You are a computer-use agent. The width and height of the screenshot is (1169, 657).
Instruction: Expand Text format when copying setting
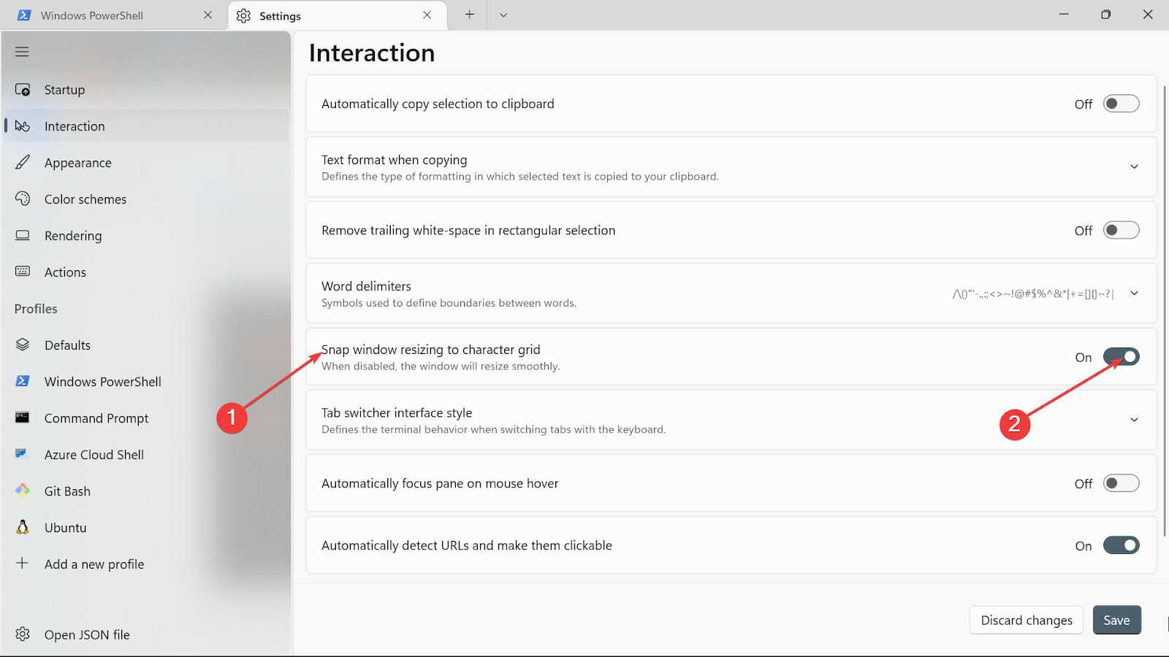tap(1134, 166)
